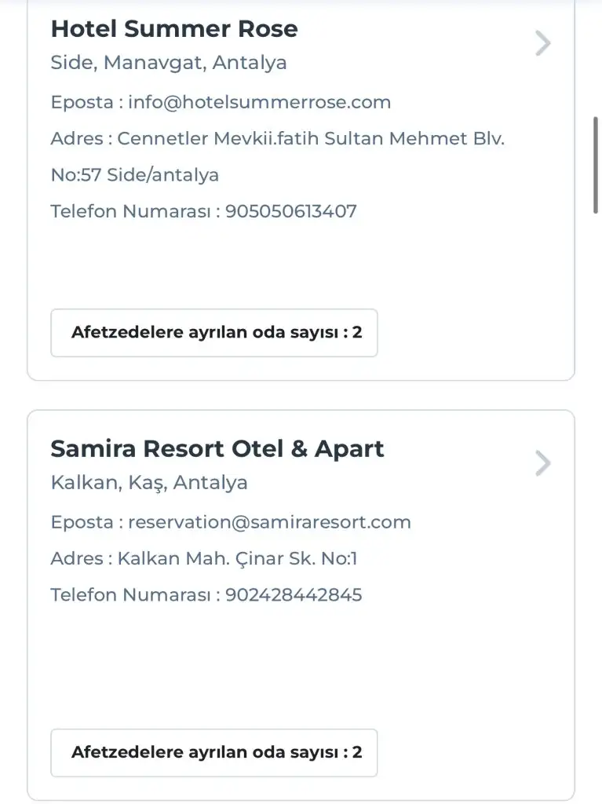Tap phone number 905050613407

coord(290,211)
